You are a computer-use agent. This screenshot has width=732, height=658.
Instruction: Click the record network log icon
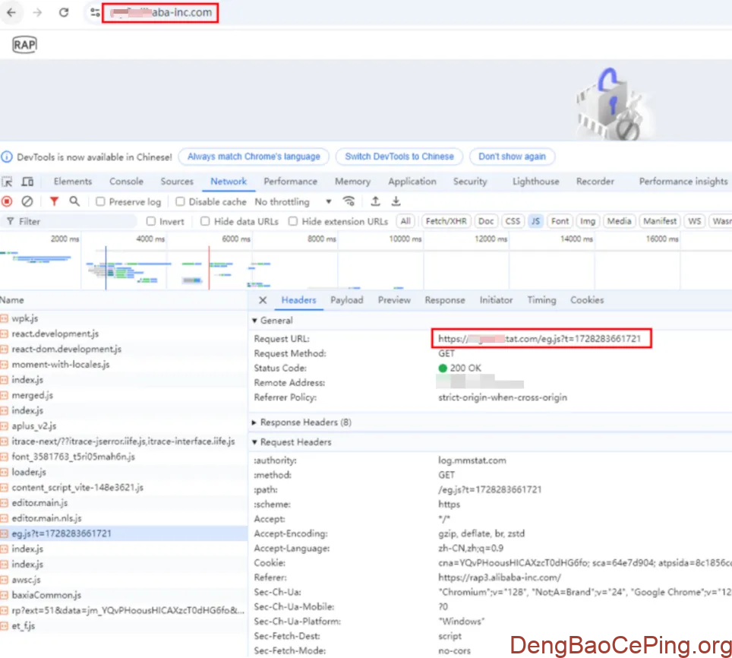pyautogui.click(x=8, y=201)
